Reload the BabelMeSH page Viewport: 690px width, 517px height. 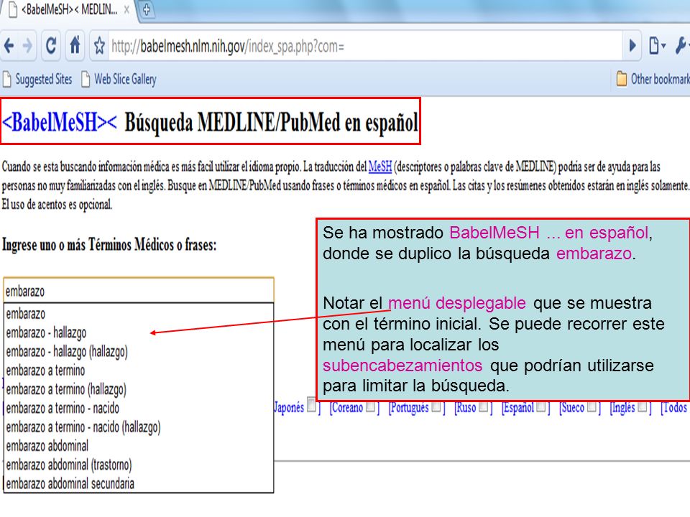coord(51,45)
